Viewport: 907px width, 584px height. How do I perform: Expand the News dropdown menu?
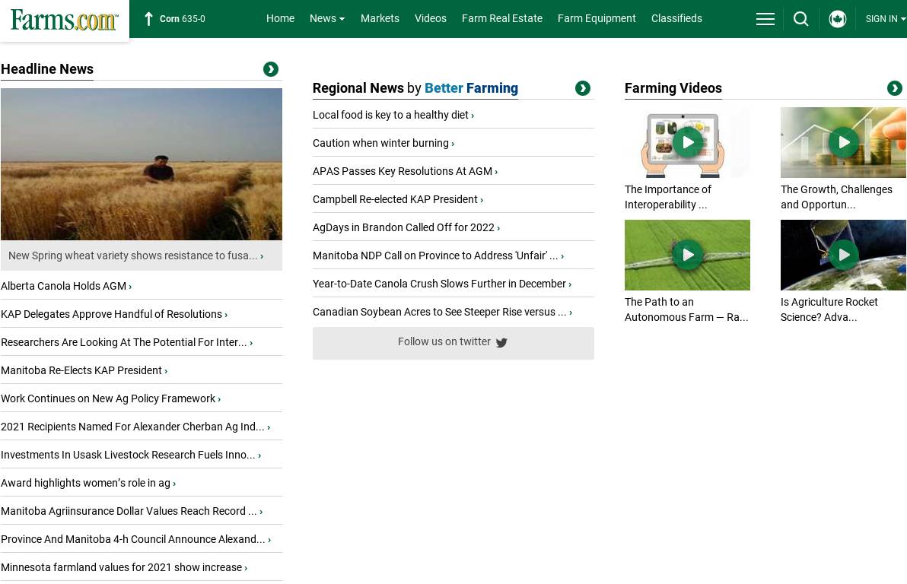click(326, 18)
